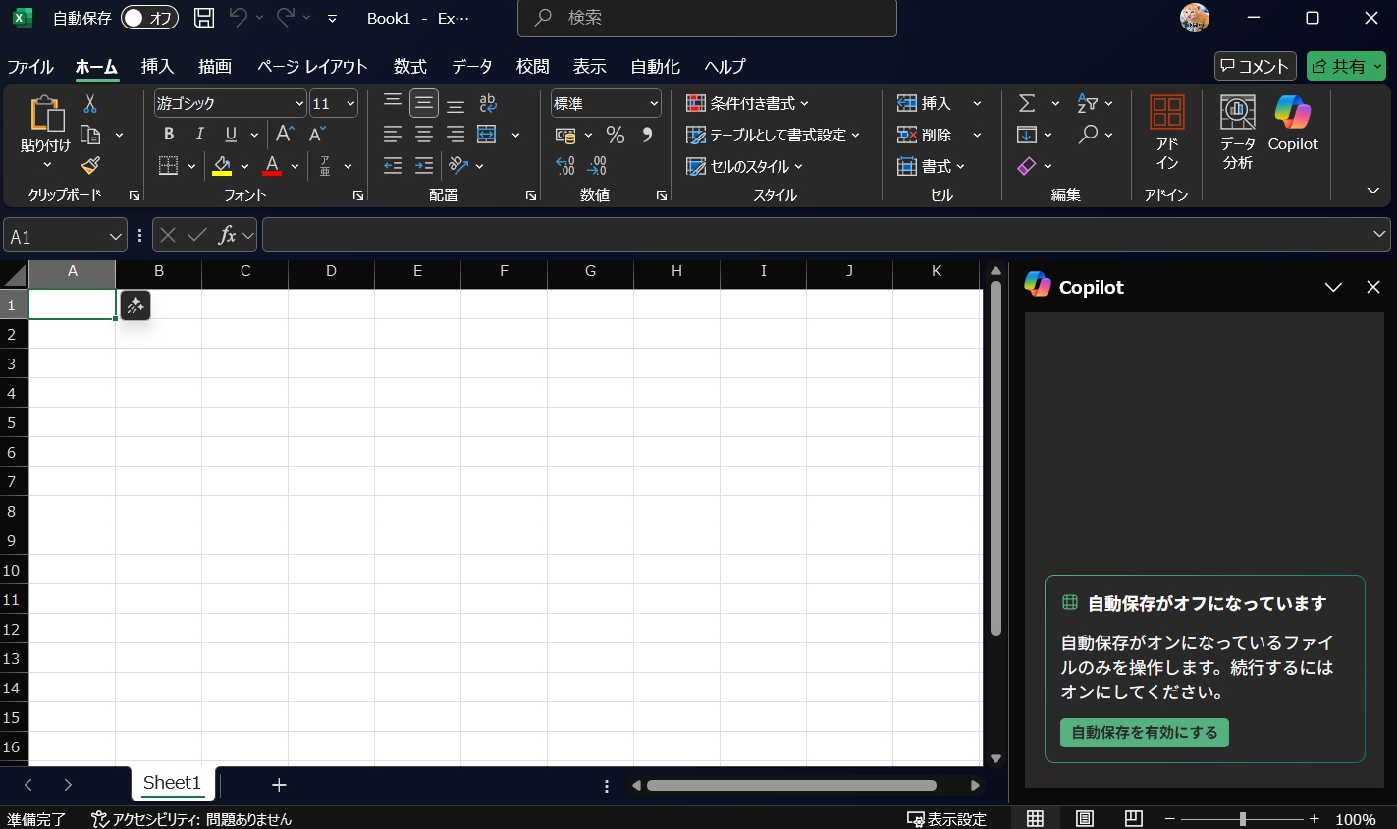The width and height of the screenshot is (1397, 829).
Task: Click the Cut scissors icon
Action: point(90,103)
